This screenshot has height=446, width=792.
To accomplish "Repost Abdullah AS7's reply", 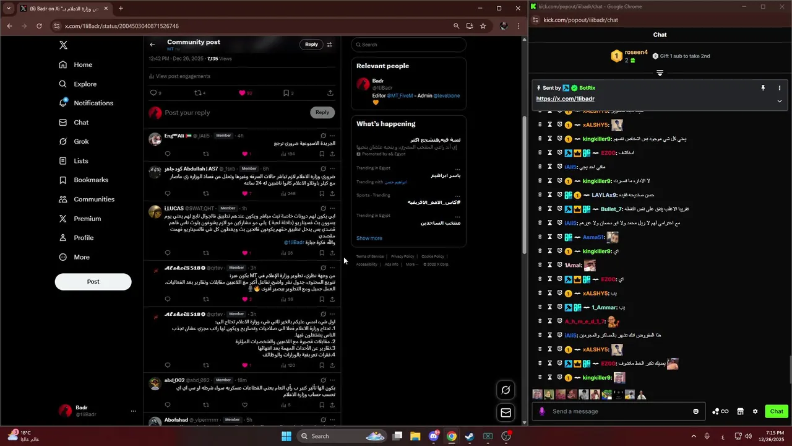I will pyautogui.click(x=206, y=193).
